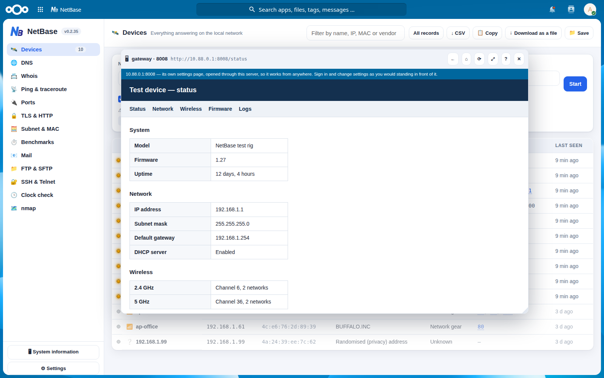Switch to the Firmware tab
Viewport: 604px width, 378px height.
[220, 109]
